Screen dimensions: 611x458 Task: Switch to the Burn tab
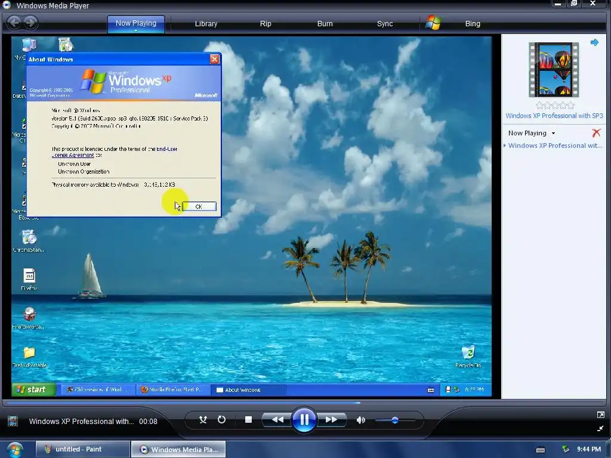[x=325, y=24]
